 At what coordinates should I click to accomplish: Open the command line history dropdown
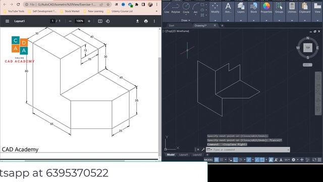click(x=288, y=150)
